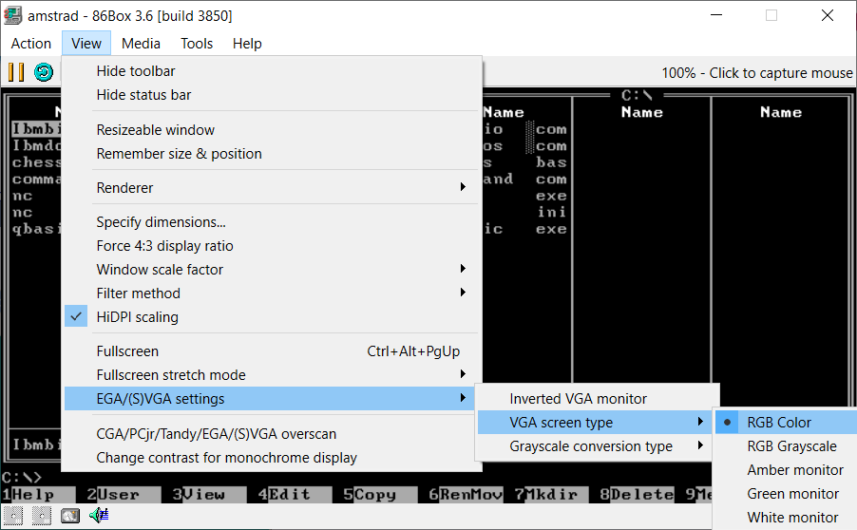Click Hide status bar entry
The height and width of the screenshot is (530, 857).
pos(271,95)
